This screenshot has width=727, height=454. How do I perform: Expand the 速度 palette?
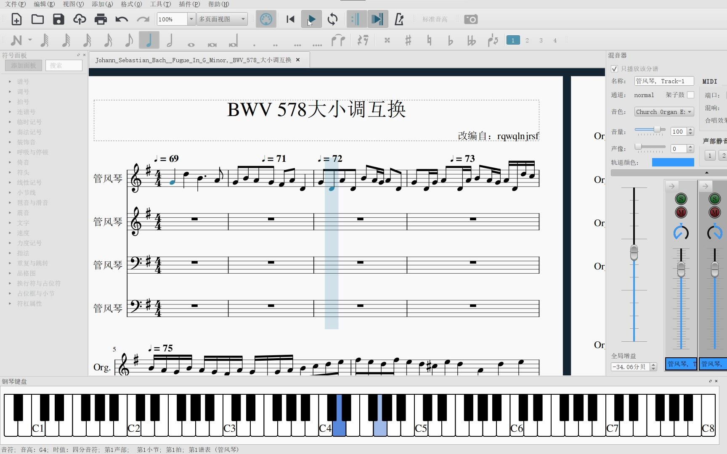[10, 233]
